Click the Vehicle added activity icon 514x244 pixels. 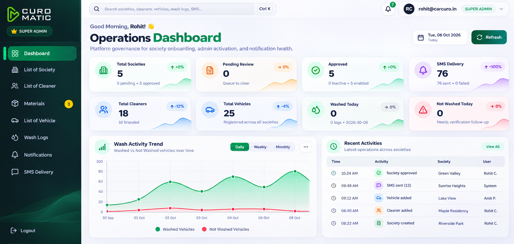379,198
